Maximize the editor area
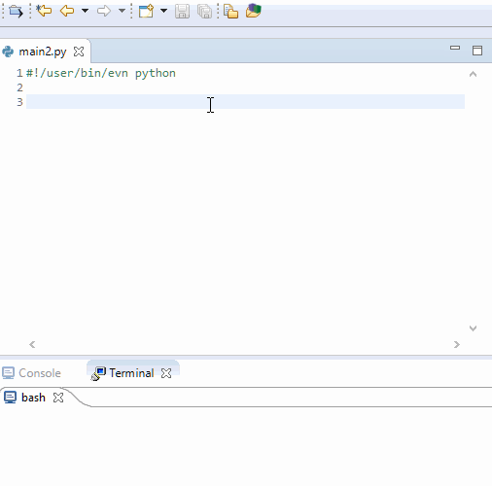This screenshot has height=486, width=492. [x=477, y=51]
